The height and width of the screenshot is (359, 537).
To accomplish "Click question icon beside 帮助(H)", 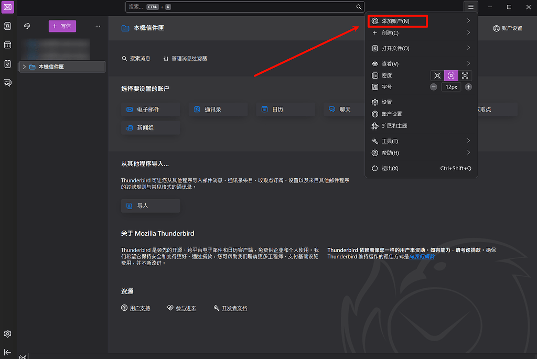I will click(x=375, y=153).
